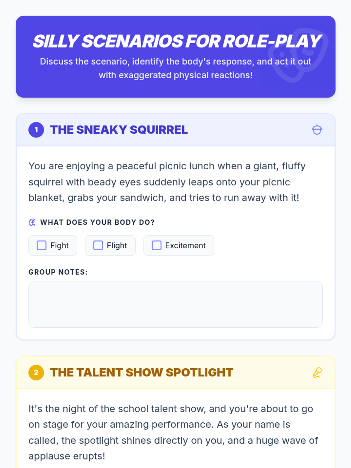Tick the Flight checkbox

98,245
